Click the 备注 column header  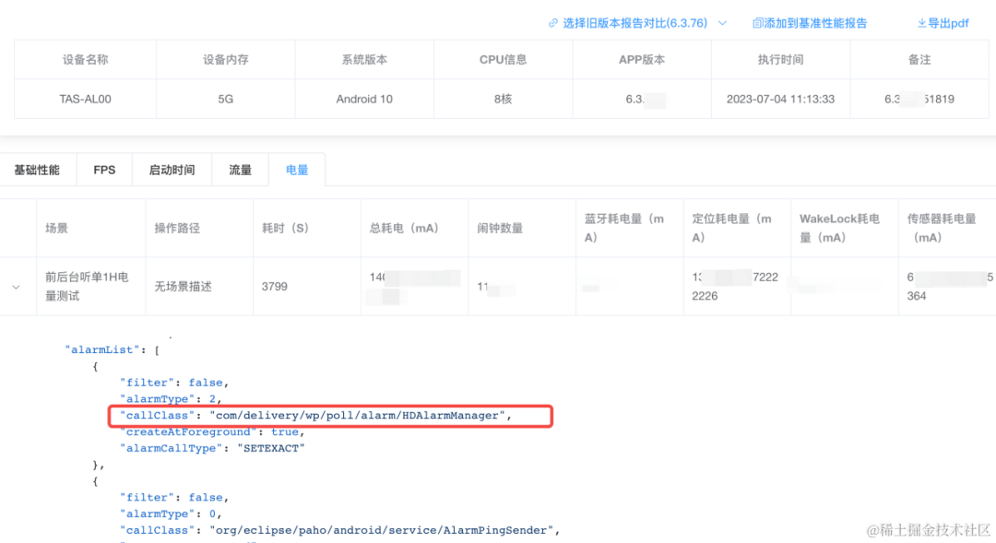pyautogui.click(x=919, y=60)
